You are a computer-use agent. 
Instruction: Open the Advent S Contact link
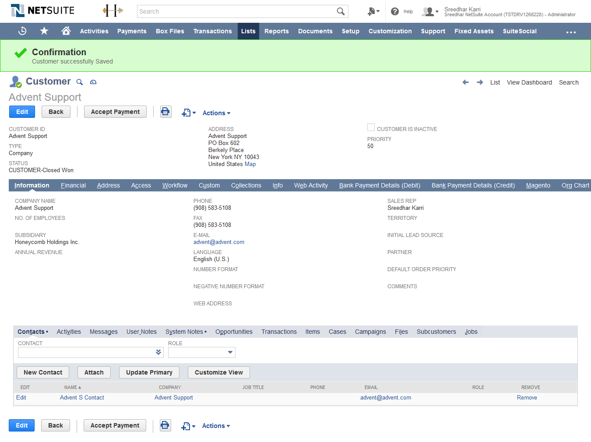(82, 398)
